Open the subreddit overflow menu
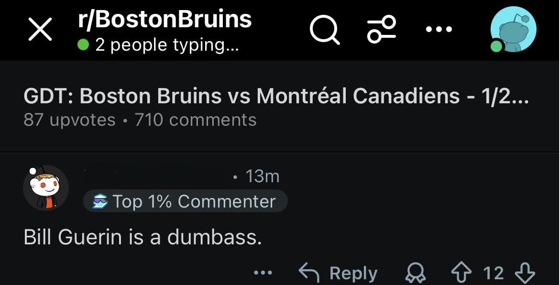Image resolution: width=559 pixels, height=285 pixels. (x=438, y=30)
